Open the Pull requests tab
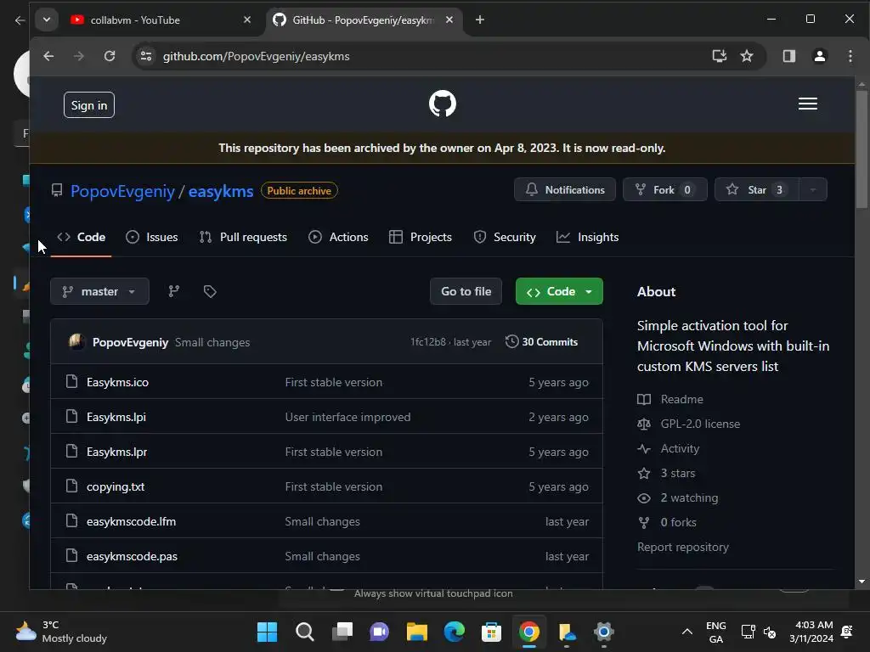Image resolution: width=870 pixels, height=652 pixels. pos(243,237)
